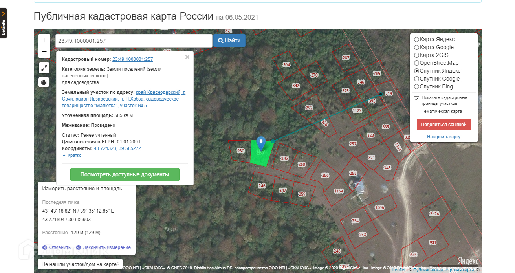Select parcel 931 on the map

tap(433, 242)
